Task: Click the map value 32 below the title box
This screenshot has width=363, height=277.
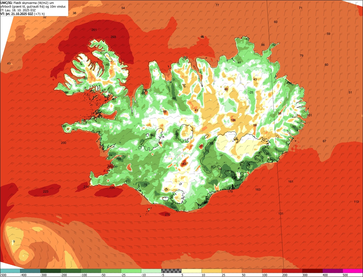Action: pos(45,17)
